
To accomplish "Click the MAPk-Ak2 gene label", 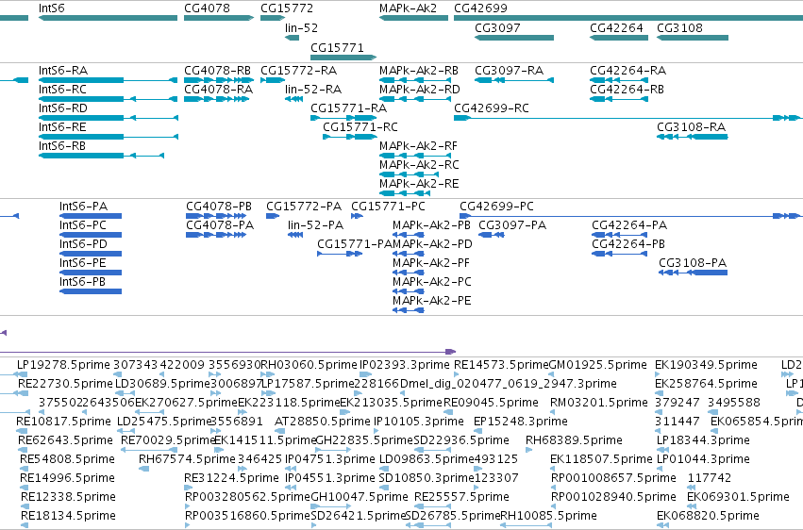I will [x=409, y=8].
